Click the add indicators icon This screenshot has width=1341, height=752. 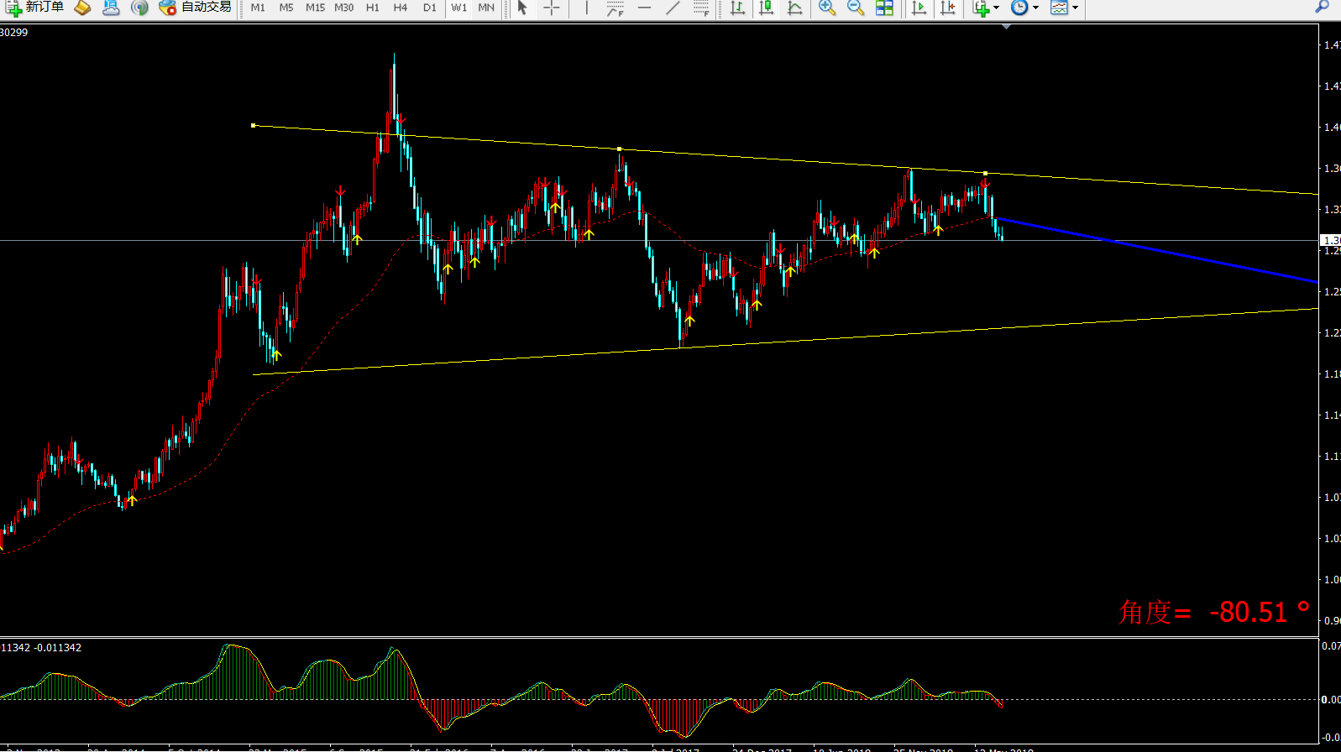981,8
